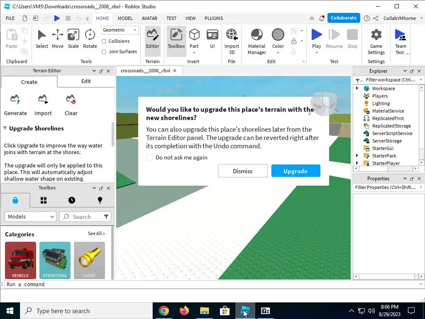Enable the Collisions checkbox
This screenshot has height=319, width=425.
tap(104, 41)
